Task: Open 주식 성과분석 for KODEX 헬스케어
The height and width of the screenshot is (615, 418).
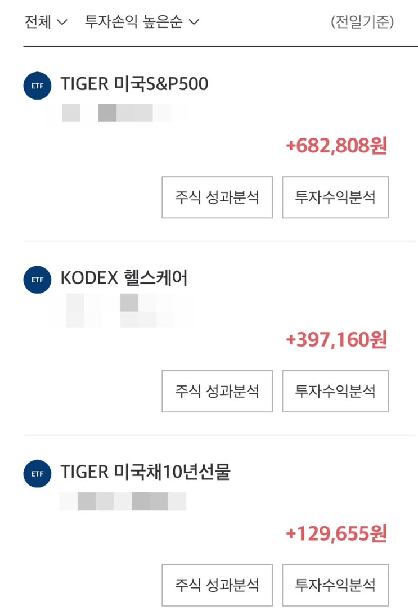Action: click(x=217, y=391)
